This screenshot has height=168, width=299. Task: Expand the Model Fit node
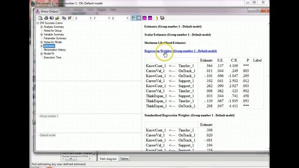click(42, 54)
